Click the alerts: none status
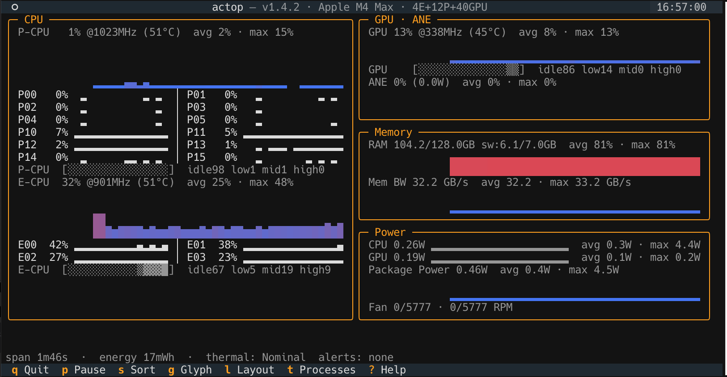 click(356, 357)
